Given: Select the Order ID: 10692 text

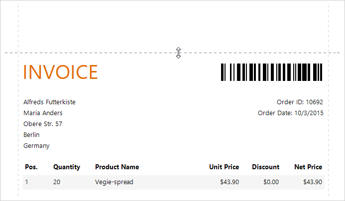Looking at the screenshot, I should 300,102.
